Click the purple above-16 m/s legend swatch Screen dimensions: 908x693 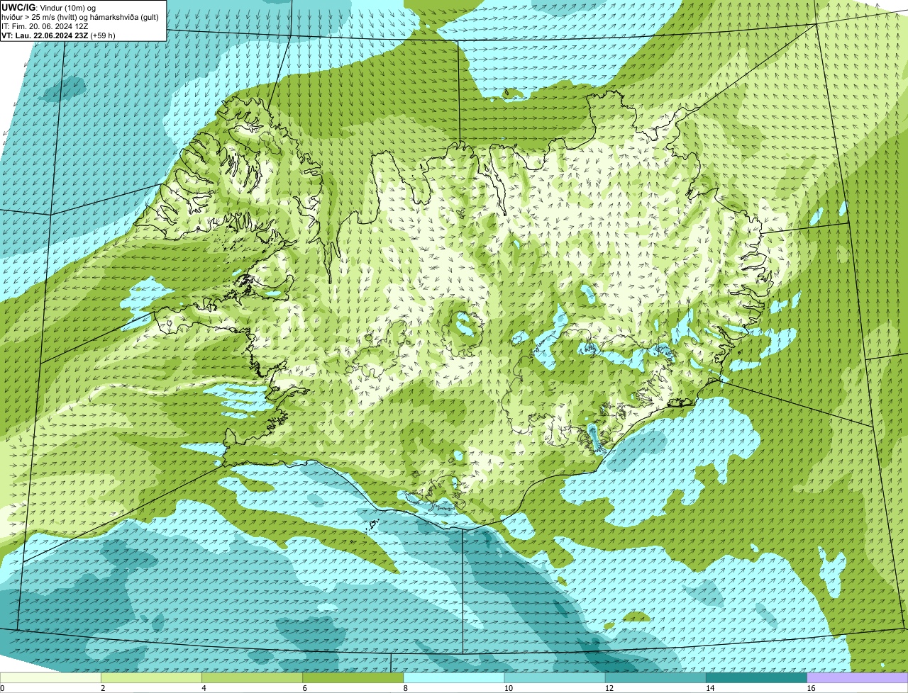pyautogui.click(x=858, y=678)
